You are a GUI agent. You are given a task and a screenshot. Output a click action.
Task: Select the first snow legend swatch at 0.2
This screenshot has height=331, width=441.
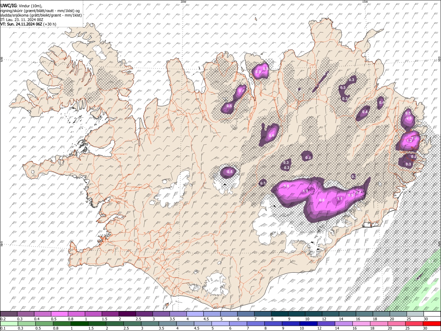[x=9, y=314]
